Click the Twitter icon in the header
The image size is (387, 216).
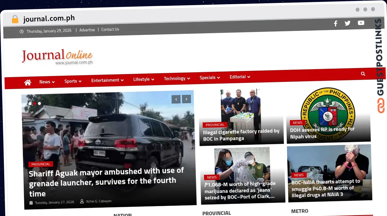point(347,23)
